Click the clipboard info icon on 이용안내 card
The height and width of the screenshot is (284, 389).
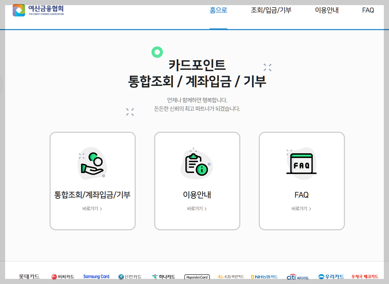(x=197, y=164)
